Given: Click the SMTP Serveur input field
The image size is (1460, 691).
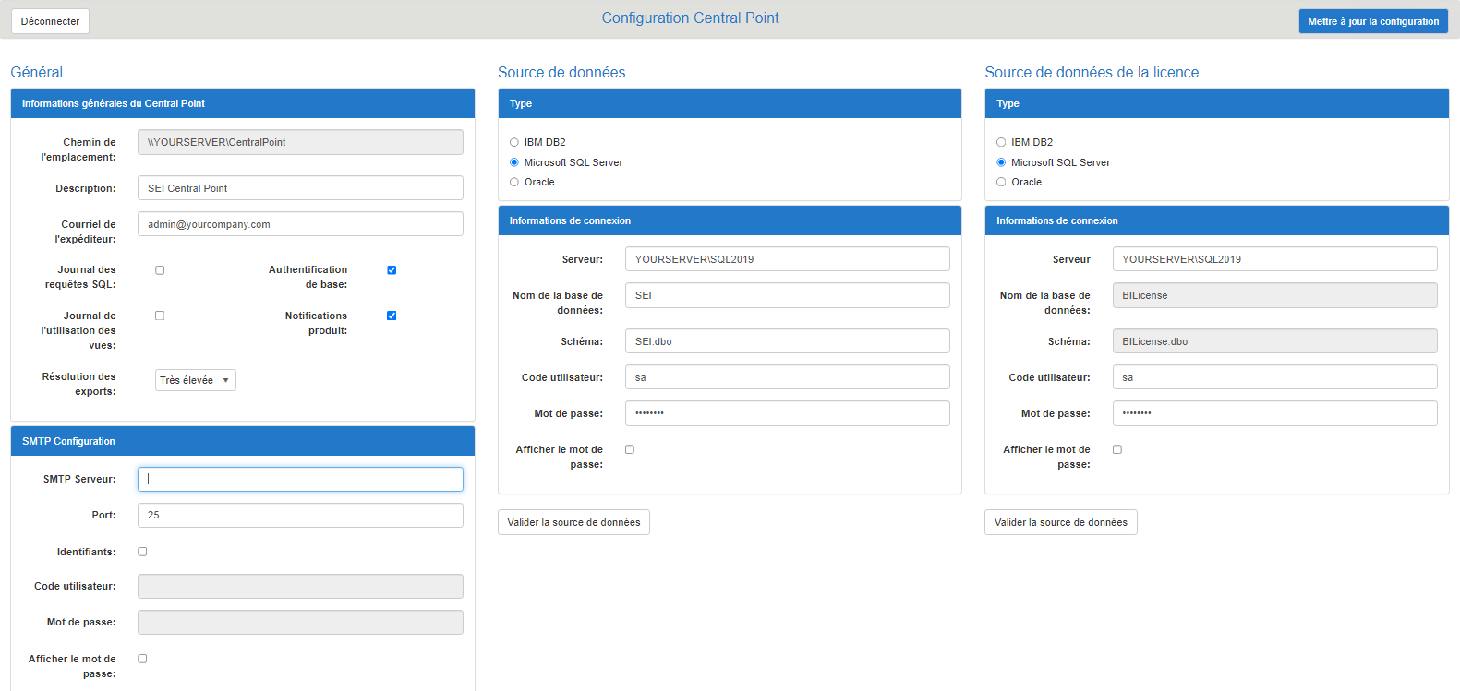Looking at the screenshot, I should point(300,479).
